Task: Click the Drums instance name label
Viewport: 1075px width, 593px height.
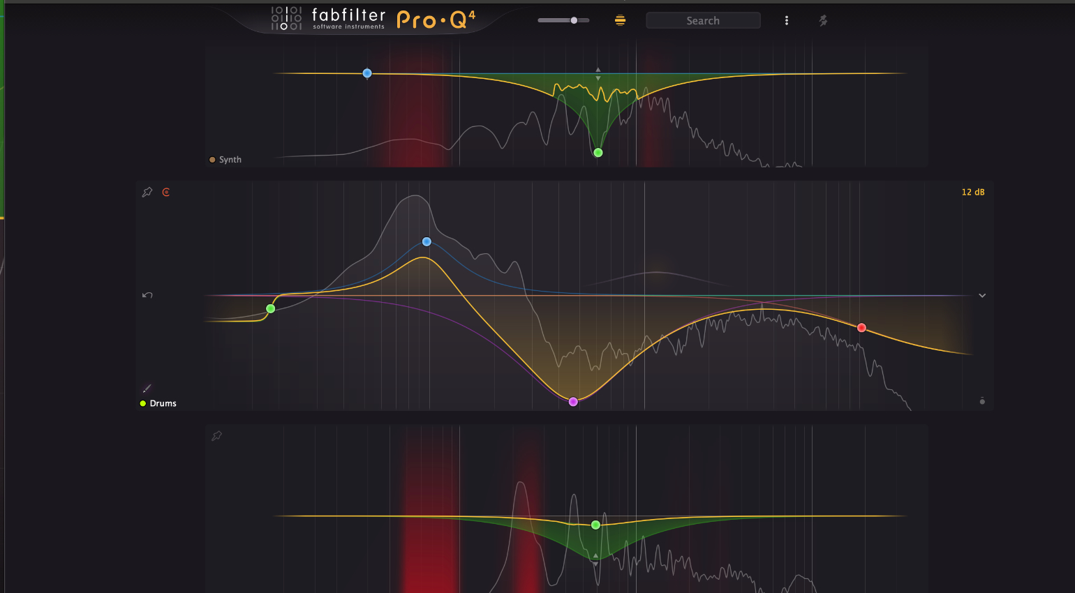Action: 163,404
